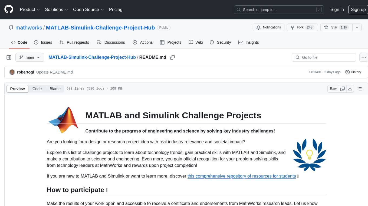Click the Sign in link

click(337, 9)
